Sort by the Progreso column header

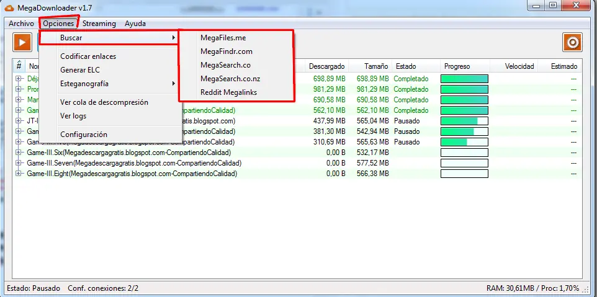(465, 66)
